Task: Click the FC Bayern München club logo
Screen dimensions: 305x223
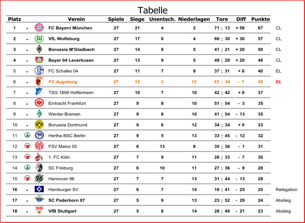Action: (39, 28)
